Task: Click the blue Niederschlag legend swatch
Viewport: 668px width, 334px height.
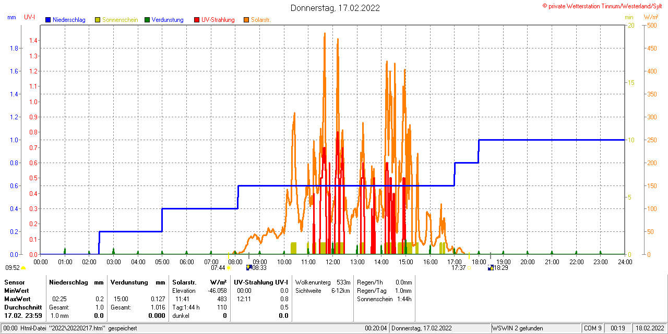Action: 48,20
